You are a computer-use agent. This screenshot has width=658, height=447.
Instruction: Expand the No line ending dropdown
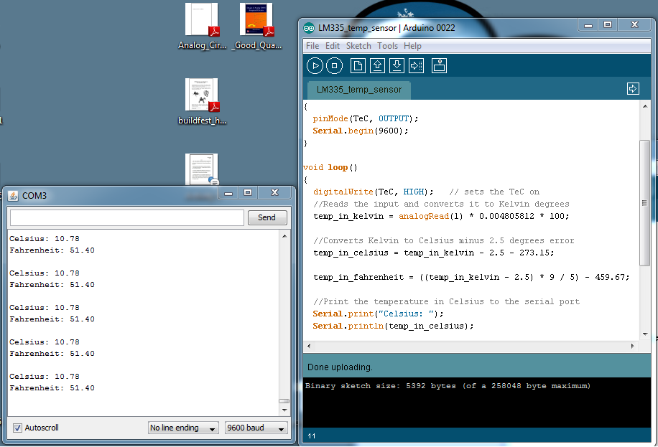pyautogui.click(x=183, y=428)
